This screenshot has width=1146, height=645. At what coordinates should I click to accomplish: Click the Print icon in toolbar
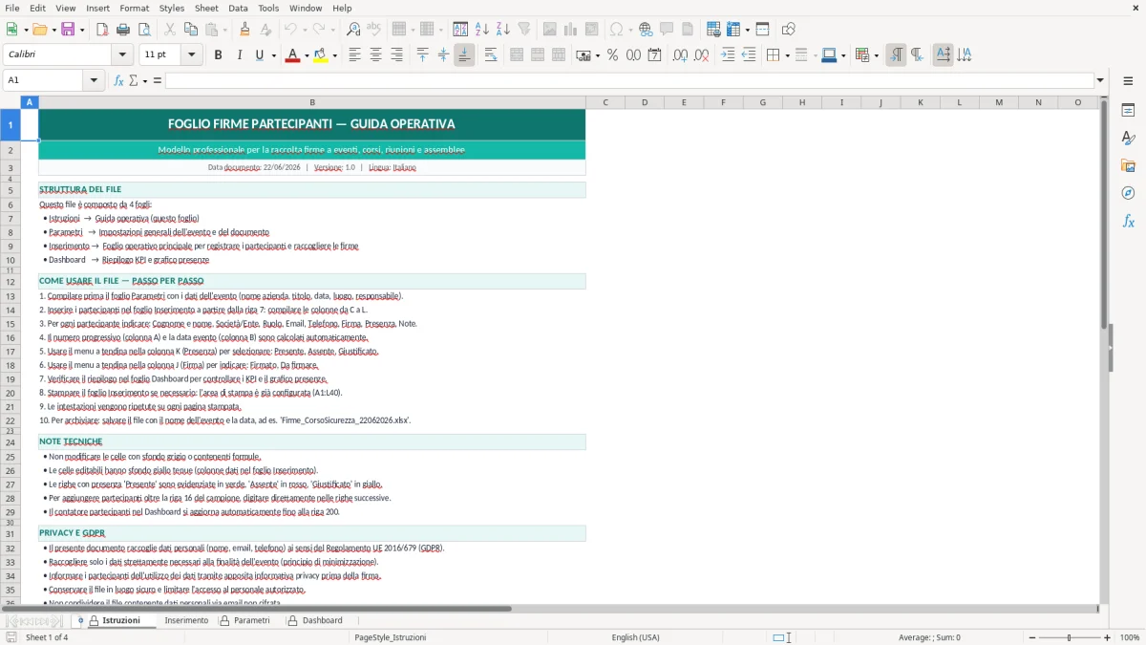coord(123,30)
